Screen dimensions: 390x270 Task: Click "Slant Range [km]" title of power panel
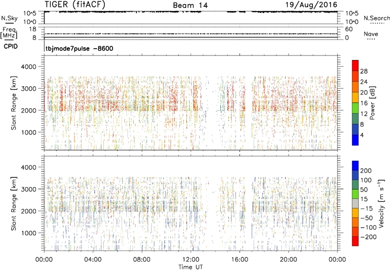[14, 103]
